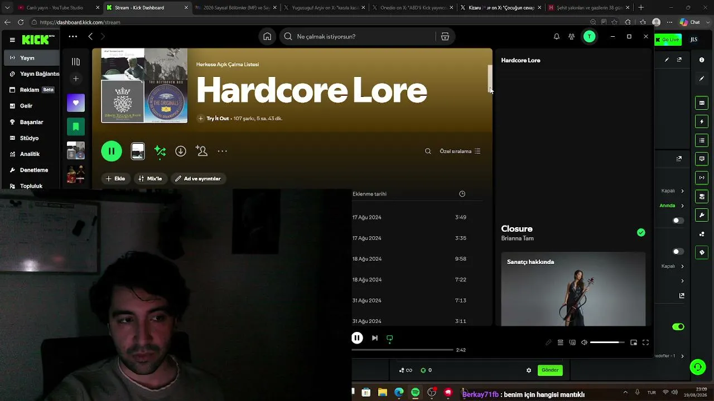Open Kick Analitik menu item

pos(31,154)
